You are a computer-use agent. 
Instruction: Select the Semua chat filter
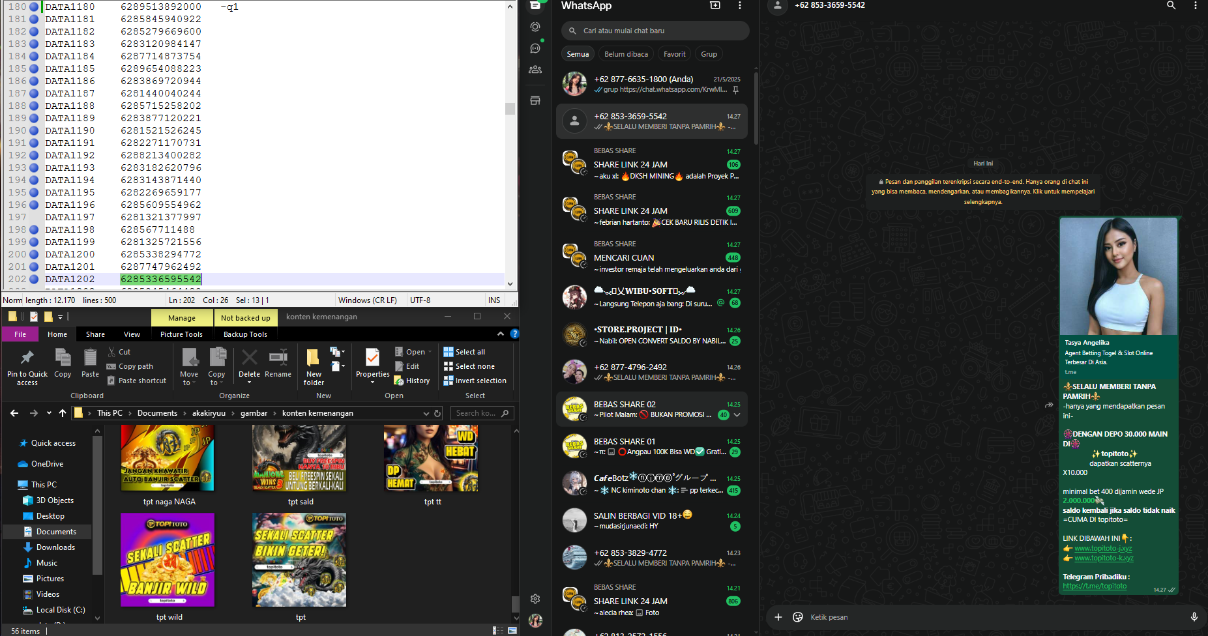coord(578,54)
